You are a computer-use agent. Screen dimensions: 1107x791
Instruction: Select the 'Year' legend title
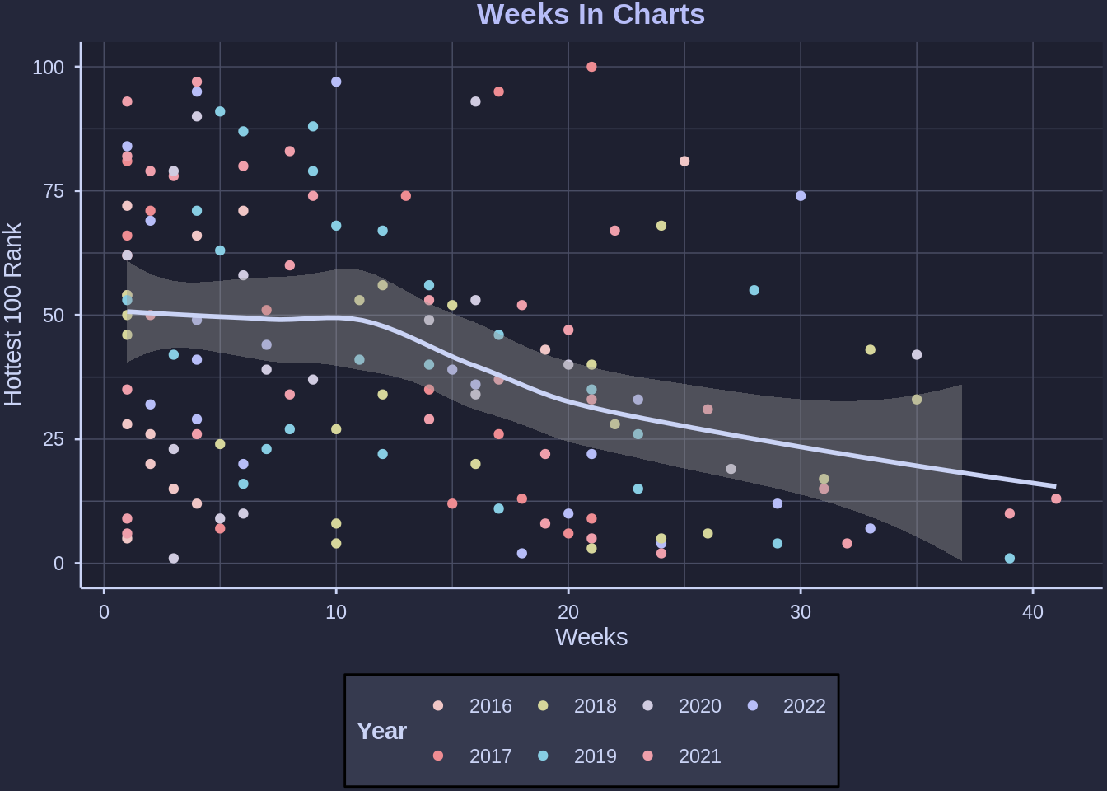(381, 731)
